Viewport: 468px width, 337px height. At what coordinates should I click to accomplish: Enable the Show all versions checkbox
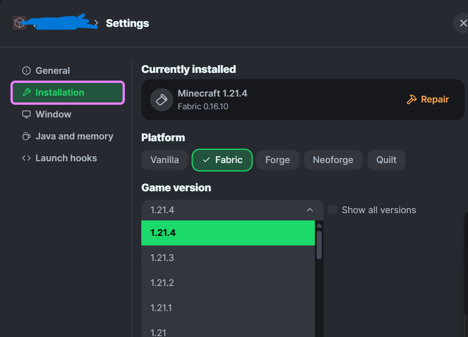pyautogui.click(x=333, y=210)
